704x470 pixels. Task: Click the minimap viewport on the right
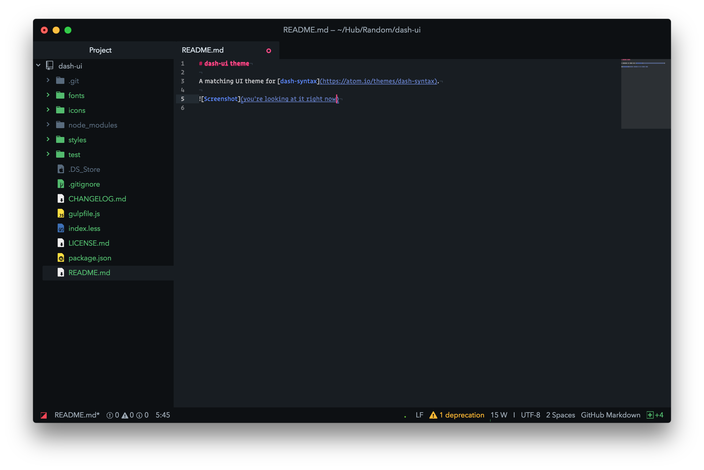(x=646, y=94)
